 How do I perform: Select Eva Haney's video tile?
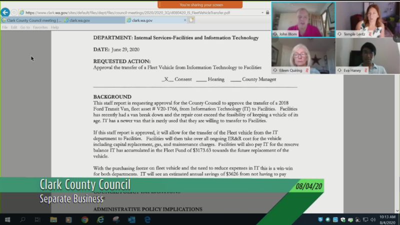[367, 56]
